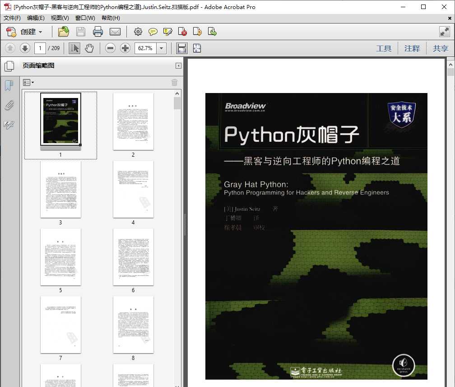Show the bookmarks panel
The height and width of the screenshot is (387, 455).
click(x=9, y=86)
